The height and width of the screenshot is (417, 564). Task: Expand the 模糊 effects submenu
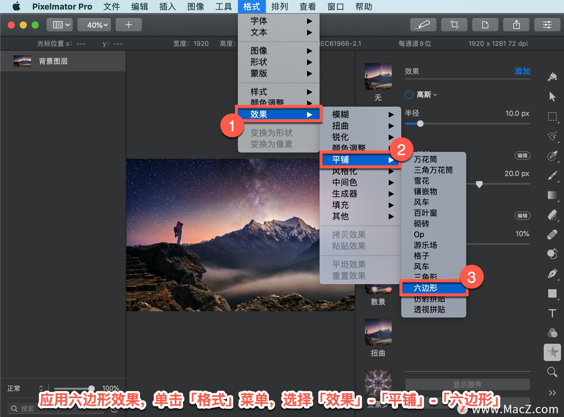tap(360, 114)
